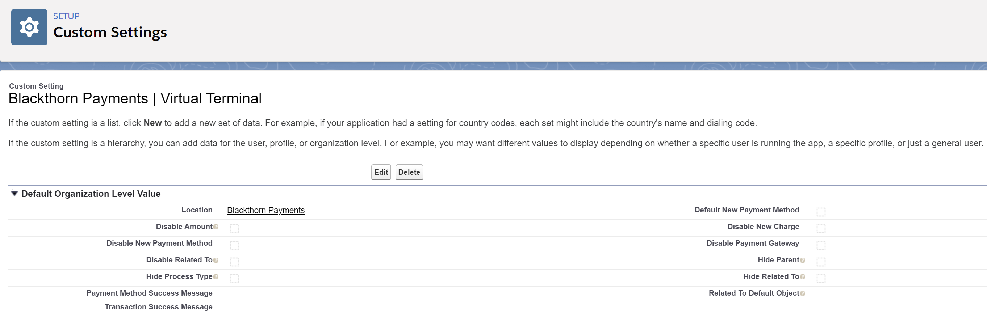Toggle the Default New Payment Method checkbox
The height and width of the screenshot is (313, 987).
(821, 212)
